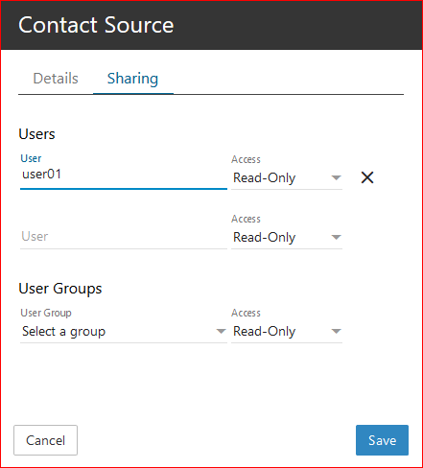Select the Sharing tab
Screen dimensions: 423x468
click(x=132, y=79)
